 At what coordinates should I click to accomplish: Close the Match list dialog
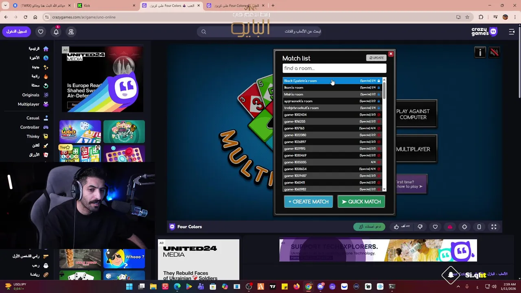391,54
